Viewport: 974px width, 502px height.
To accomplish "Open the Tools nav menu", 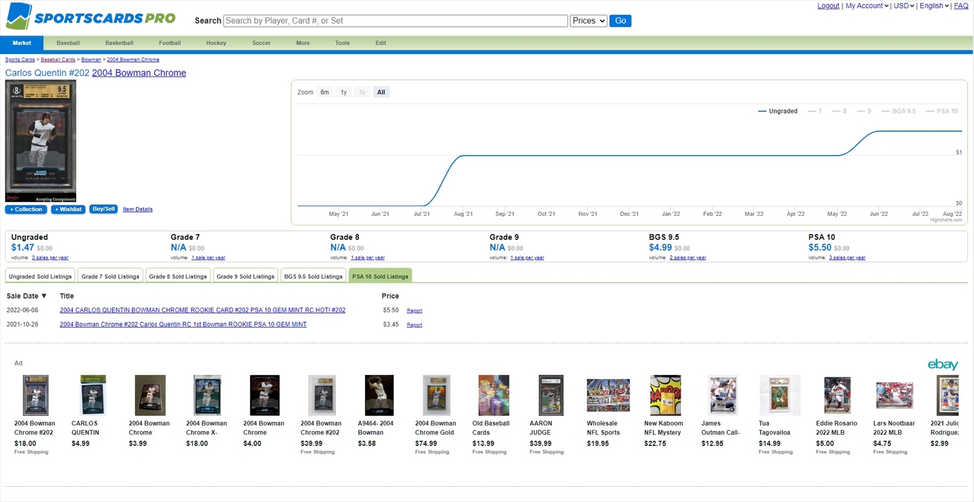I will click(343, 43).
